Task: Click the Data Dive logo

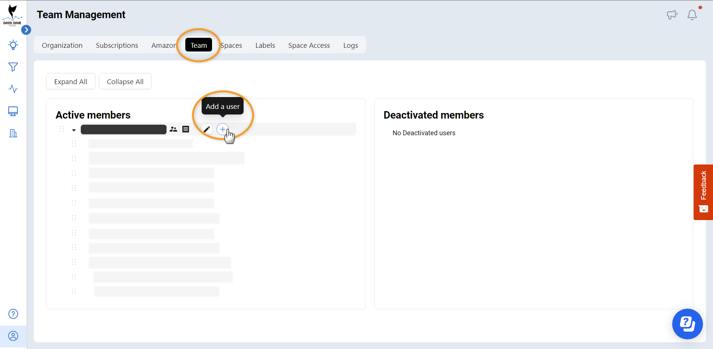Action: coord(12,15)
